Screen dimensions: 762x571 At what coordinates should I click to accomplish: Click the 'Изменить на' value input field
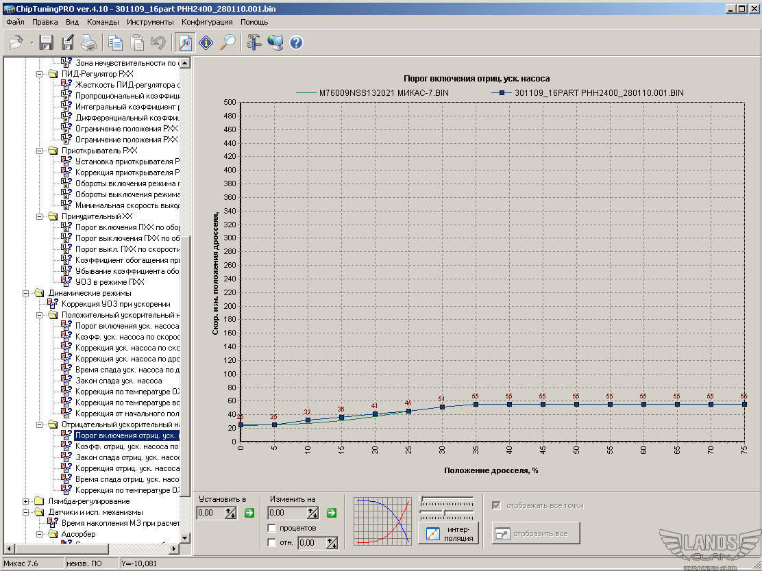pyautogui.click(x=288, y=513)
